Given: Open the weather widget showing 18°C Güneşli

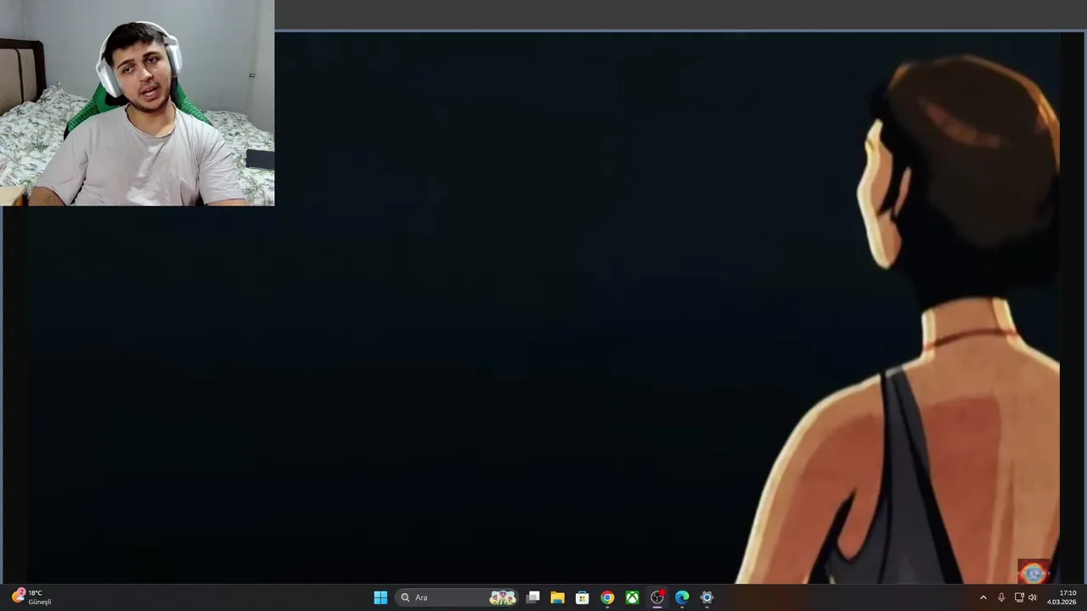Looking at the screenshot, I should pyautogui.click(x=32, y=597).
